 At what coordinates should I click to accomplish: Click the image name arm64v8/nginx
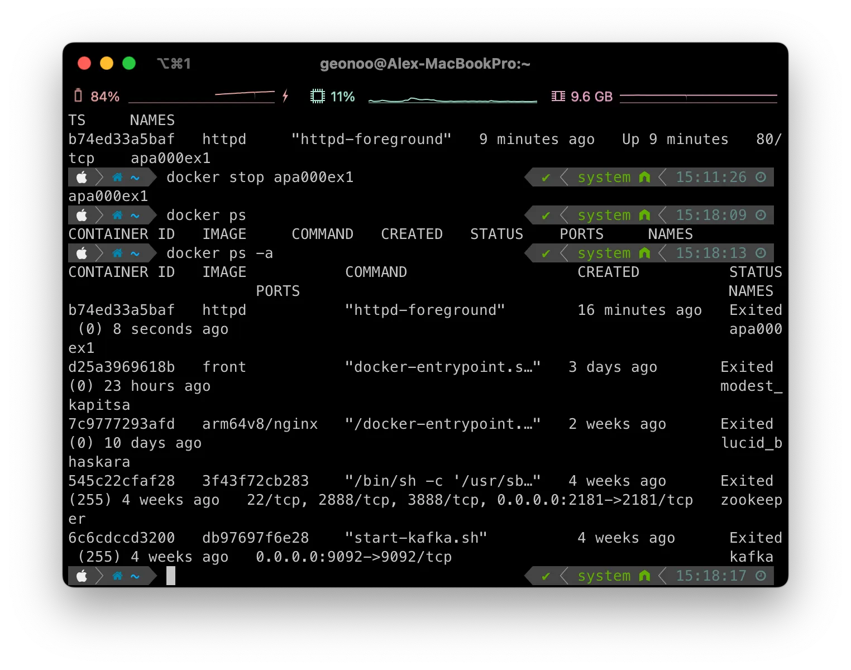260,424
